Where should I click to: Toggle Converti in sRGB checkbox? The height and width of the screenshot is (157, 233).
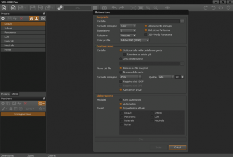point(121,89)
